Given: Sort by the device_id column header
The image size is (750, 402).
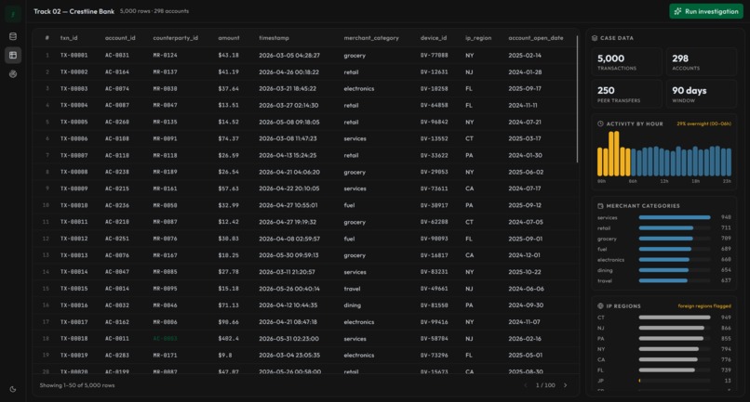Looking at the screenshot, I should (434, 38).
